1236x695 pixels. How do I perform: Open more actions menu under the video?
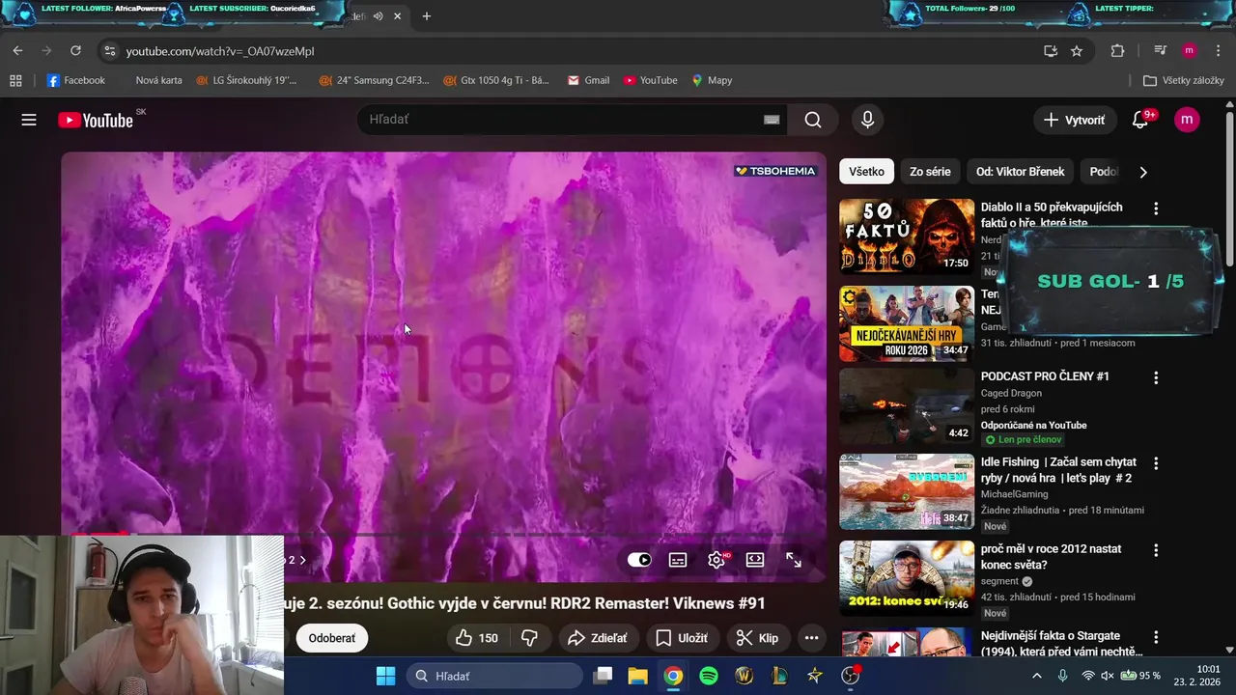[x=811, y=638]
